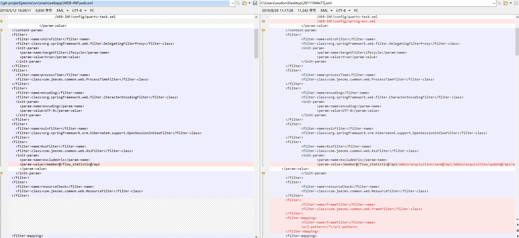Expand the left file path history dropdown
Viewport: 519px width, 238px height.
tap(232, 3)
